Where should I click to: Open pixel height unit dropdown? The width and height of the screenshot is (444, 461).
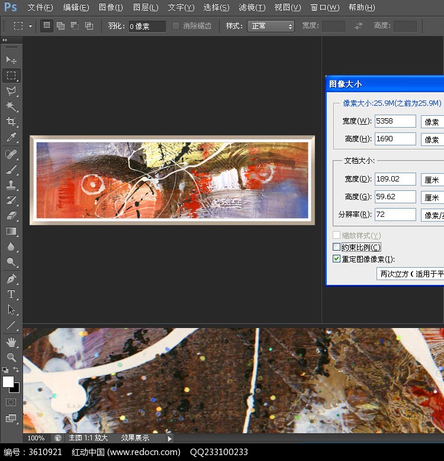coord(432,139)
